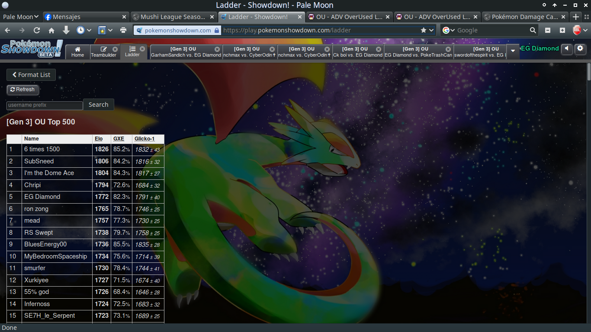Toggle the Showdown sound speaker icon
The width and height of the screenshot is (591, 332).
(x=567, y=48)
